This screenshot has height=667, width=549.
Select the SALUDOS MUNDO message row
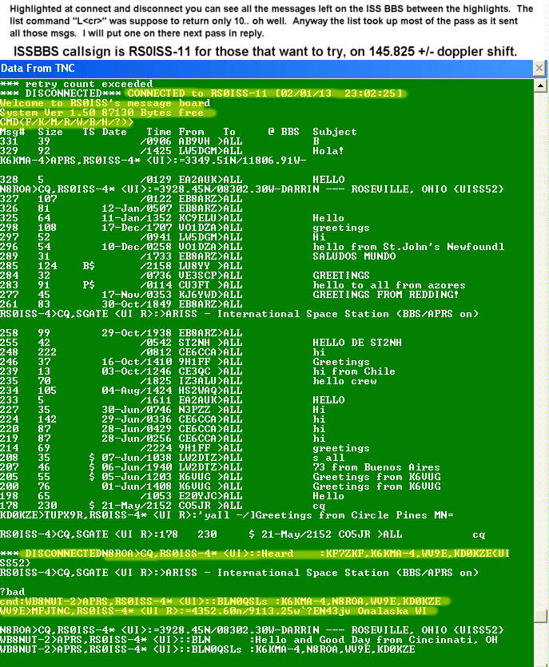click(240, 256)
